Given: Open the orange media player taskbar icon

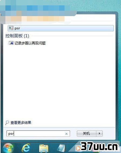Looking at the screenshot, I should (78, 148).
